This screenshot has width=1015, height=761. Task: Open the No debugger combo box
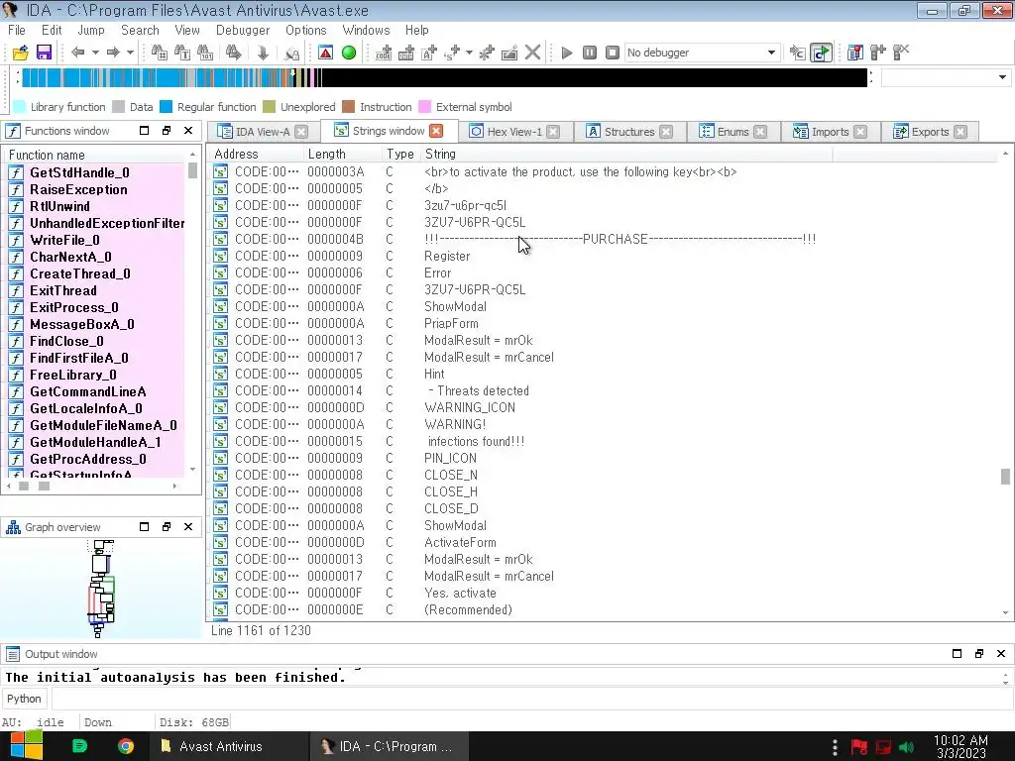701,53
